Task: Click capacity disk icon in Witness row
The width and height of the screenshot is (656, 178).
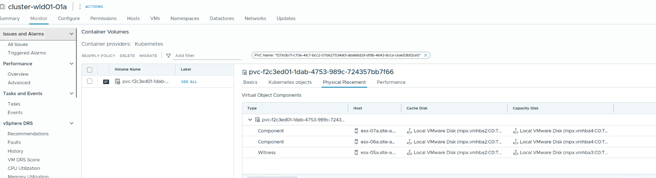Action: pyautogui.click(x=516, y=153)
